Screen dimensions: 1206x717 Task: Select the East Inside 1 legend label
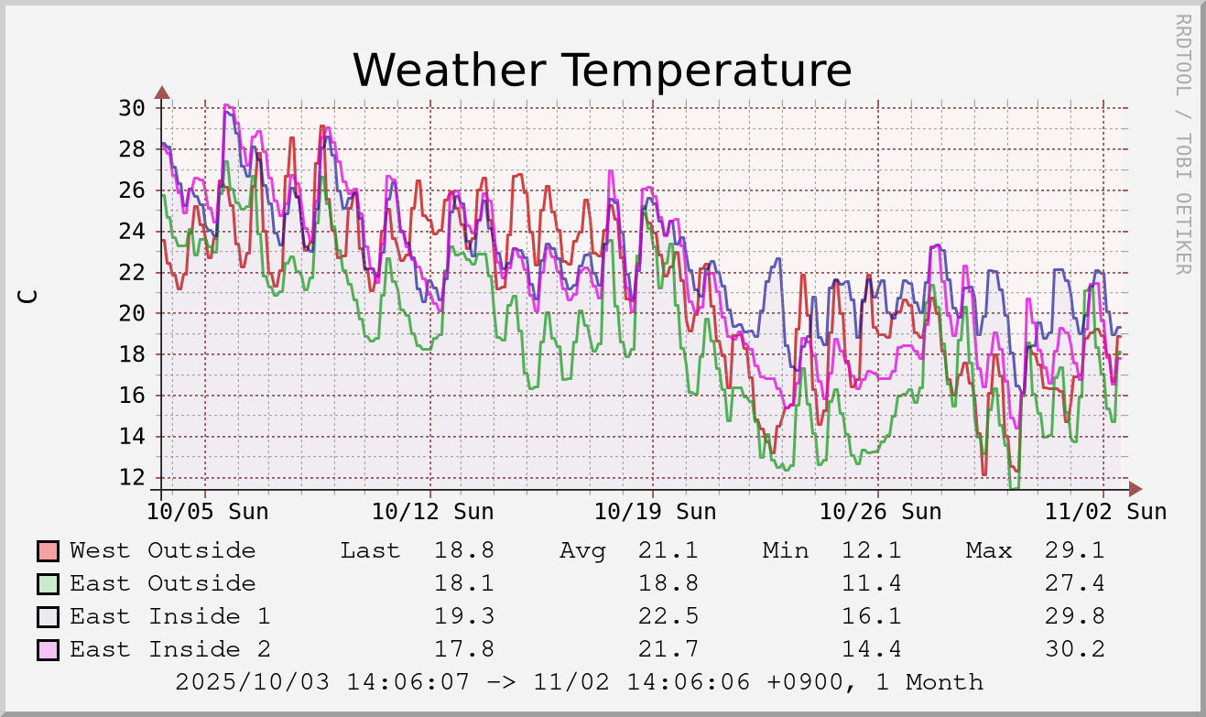tap(169, 617)
